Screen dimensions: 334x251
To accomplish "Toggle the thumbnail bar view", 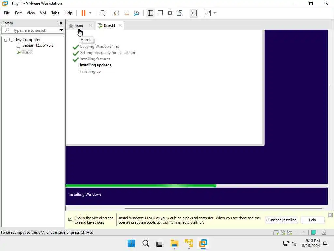I will pos(160,13).
